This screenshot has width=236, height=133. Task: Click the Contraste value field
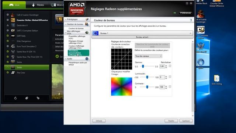pyautogui.click(x=162, y=87)
